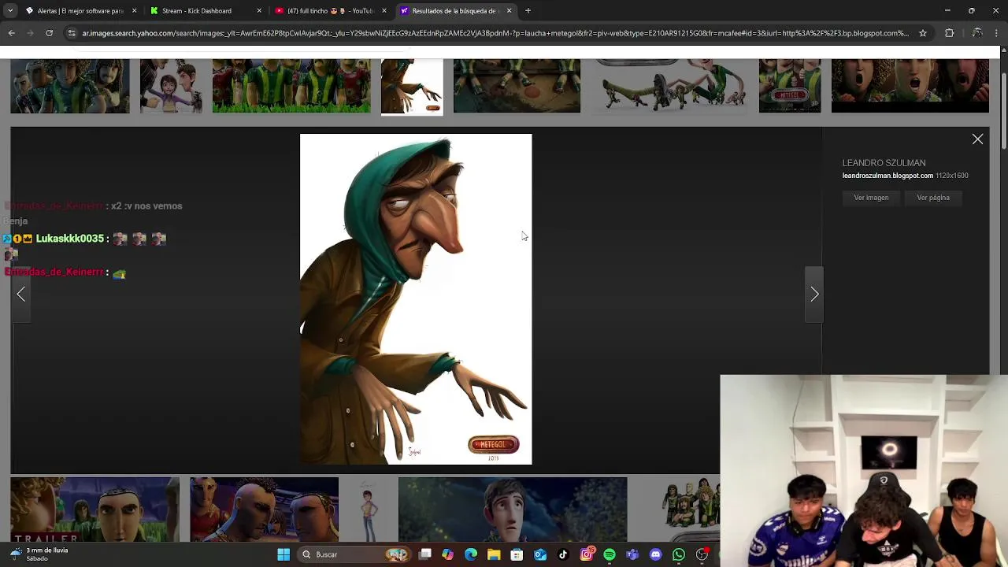1008x567 pixels.
Task: Bookmark this page with star icon
Action: tap(923, 33)
